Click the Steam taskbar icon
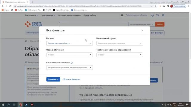This screenshot has width=191, height=107. (x=26, y=105)
